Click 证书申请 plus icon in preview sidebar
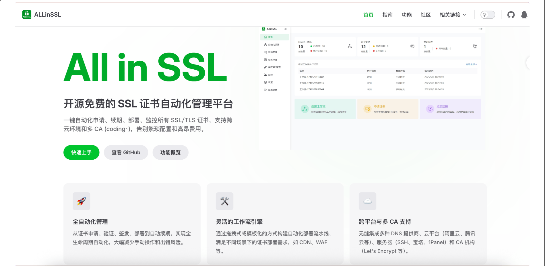This screenshot has width=545, height=266. pos(265,60)
